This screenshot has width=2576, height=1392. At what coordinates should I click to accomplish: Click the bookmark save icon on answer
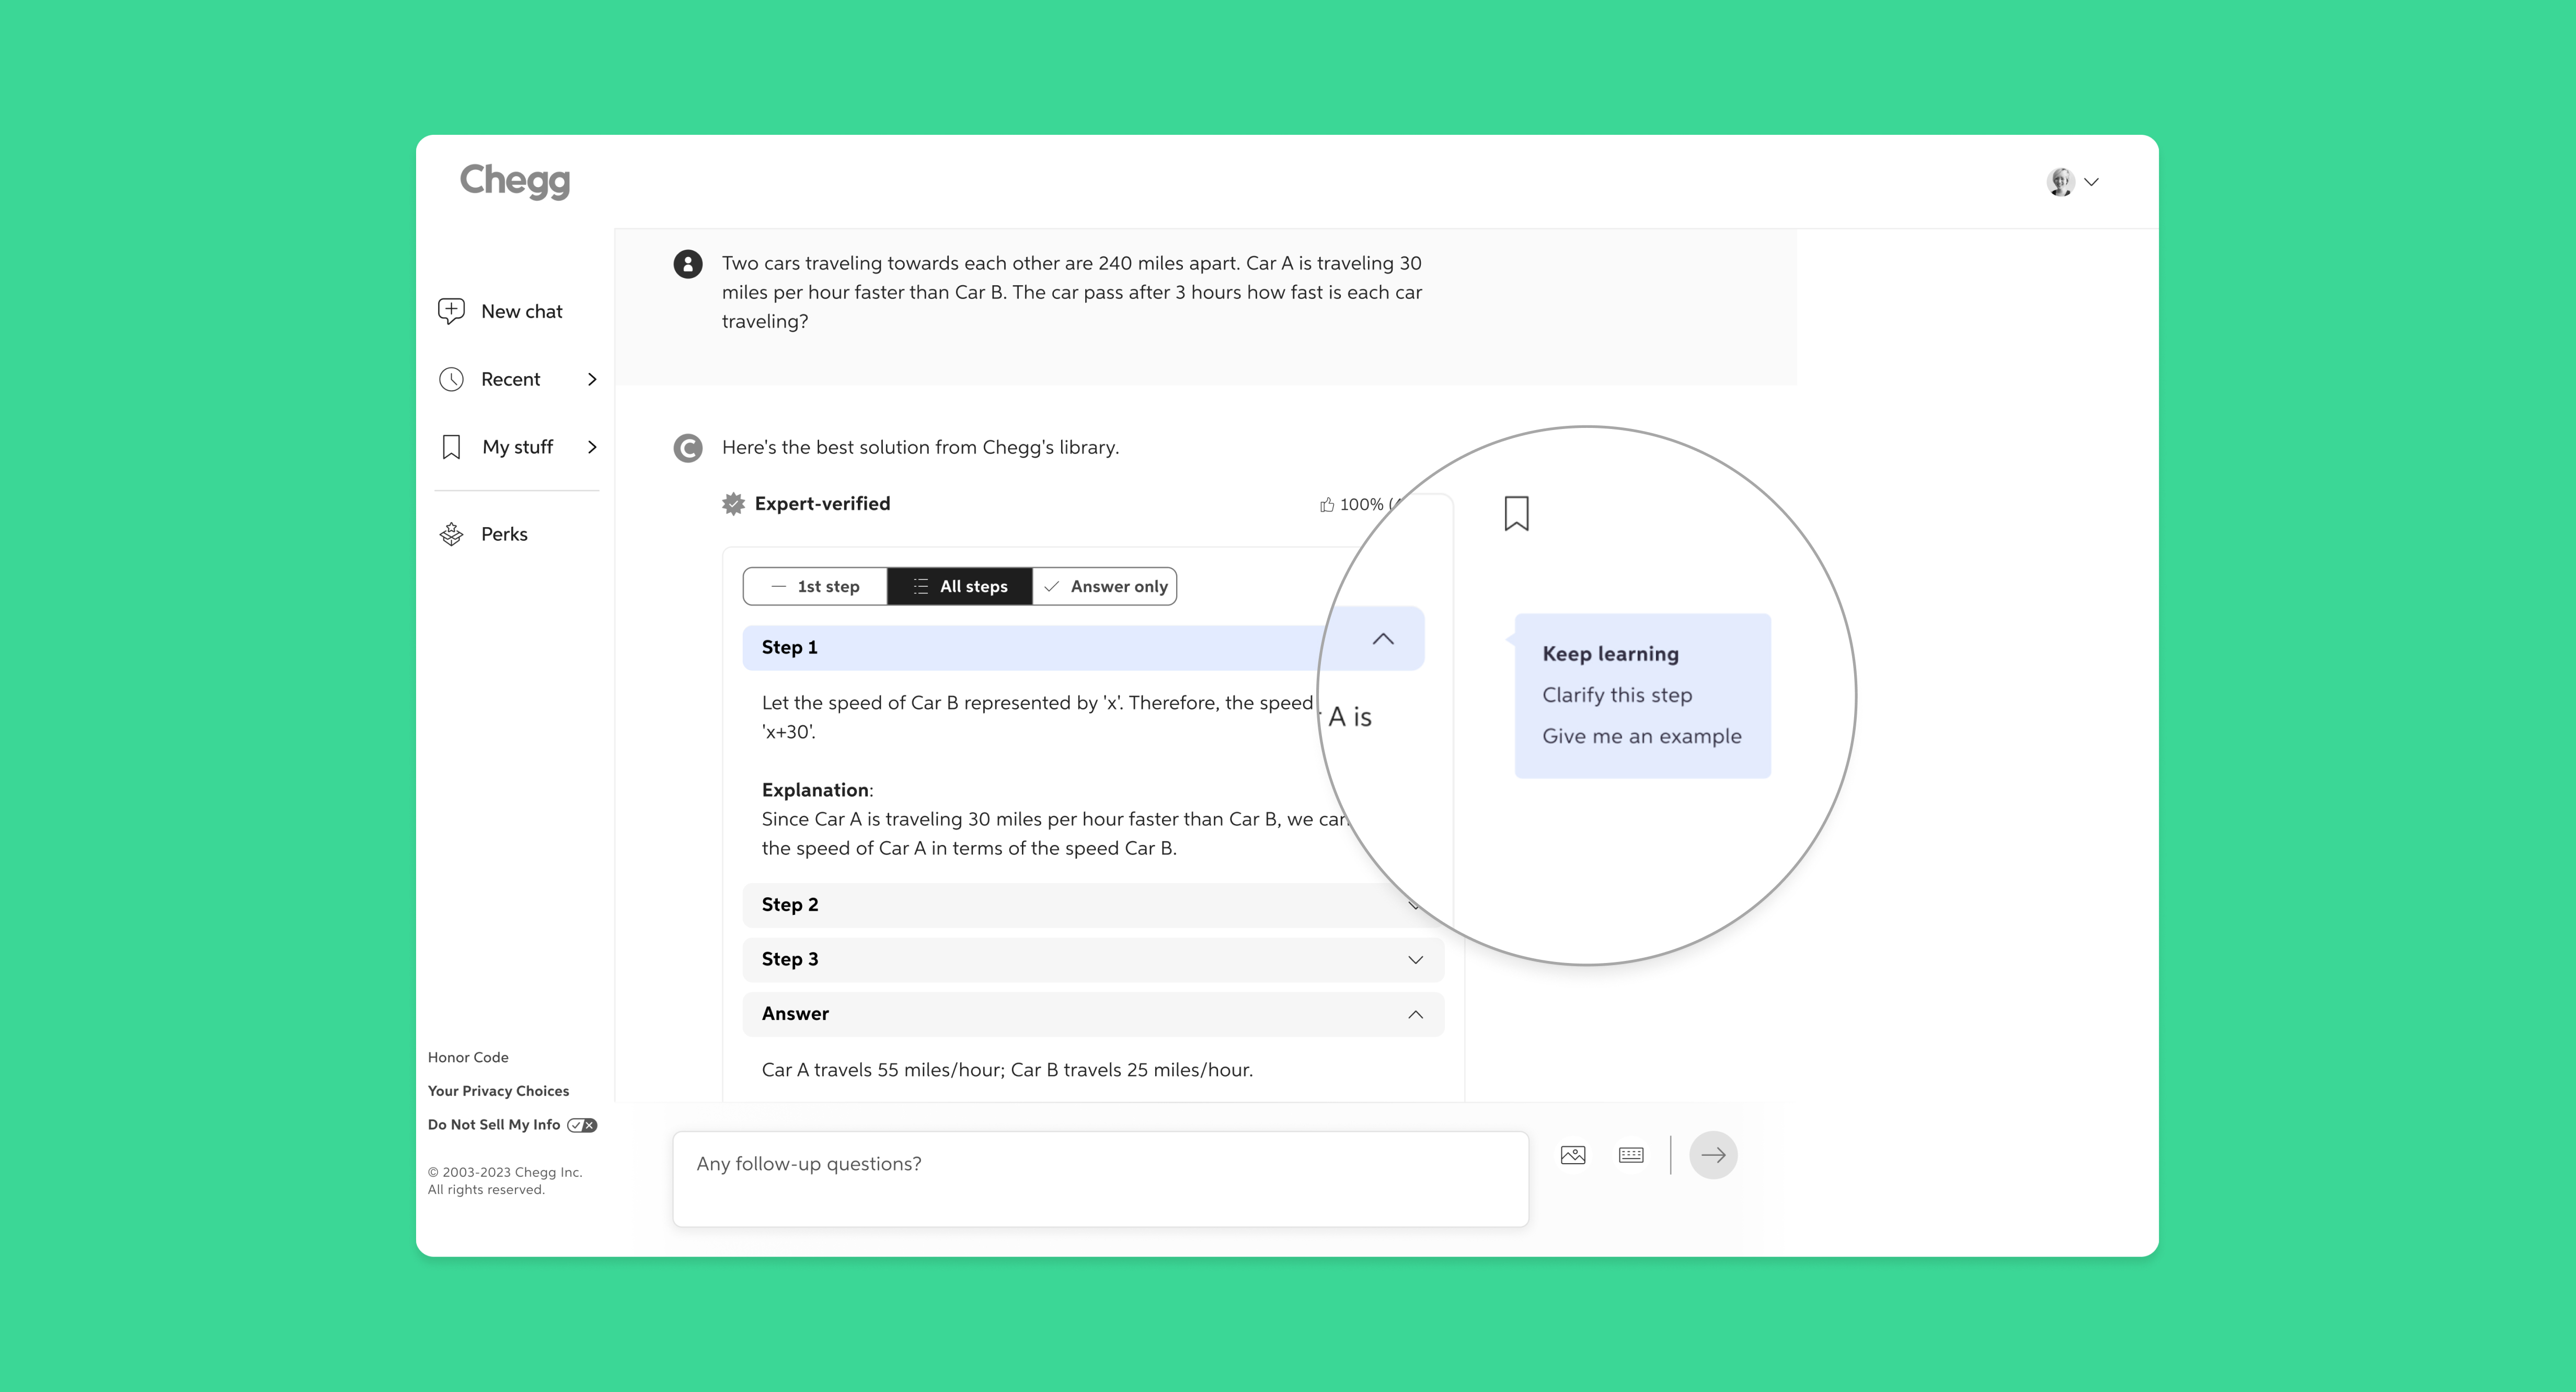pos(1515,513)
